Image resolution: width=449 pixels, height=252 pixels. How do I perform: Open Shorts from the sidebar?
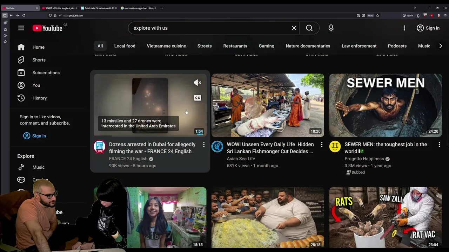[39, 60]
